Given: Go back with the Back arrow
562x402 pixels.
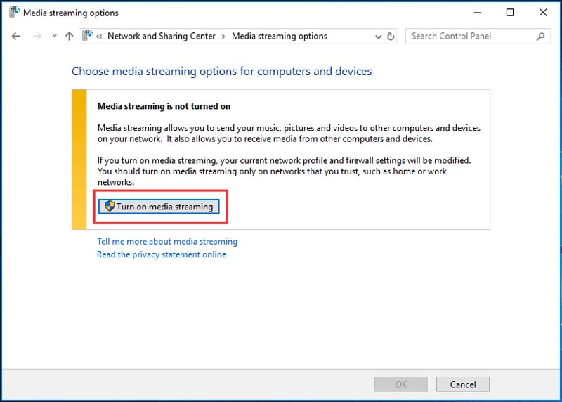Looking at the screenshot, I should pos(15,37).
